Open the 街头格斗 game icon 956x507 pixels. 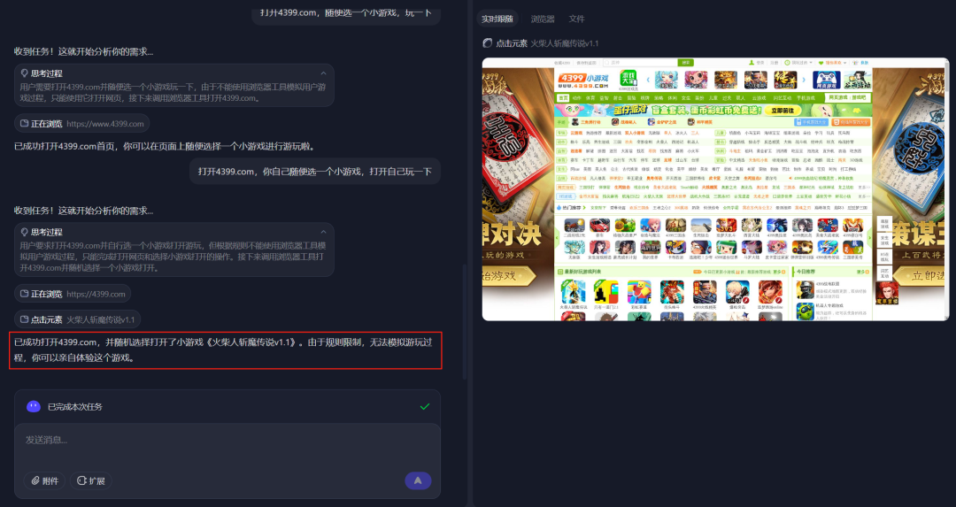pos(672,292)
